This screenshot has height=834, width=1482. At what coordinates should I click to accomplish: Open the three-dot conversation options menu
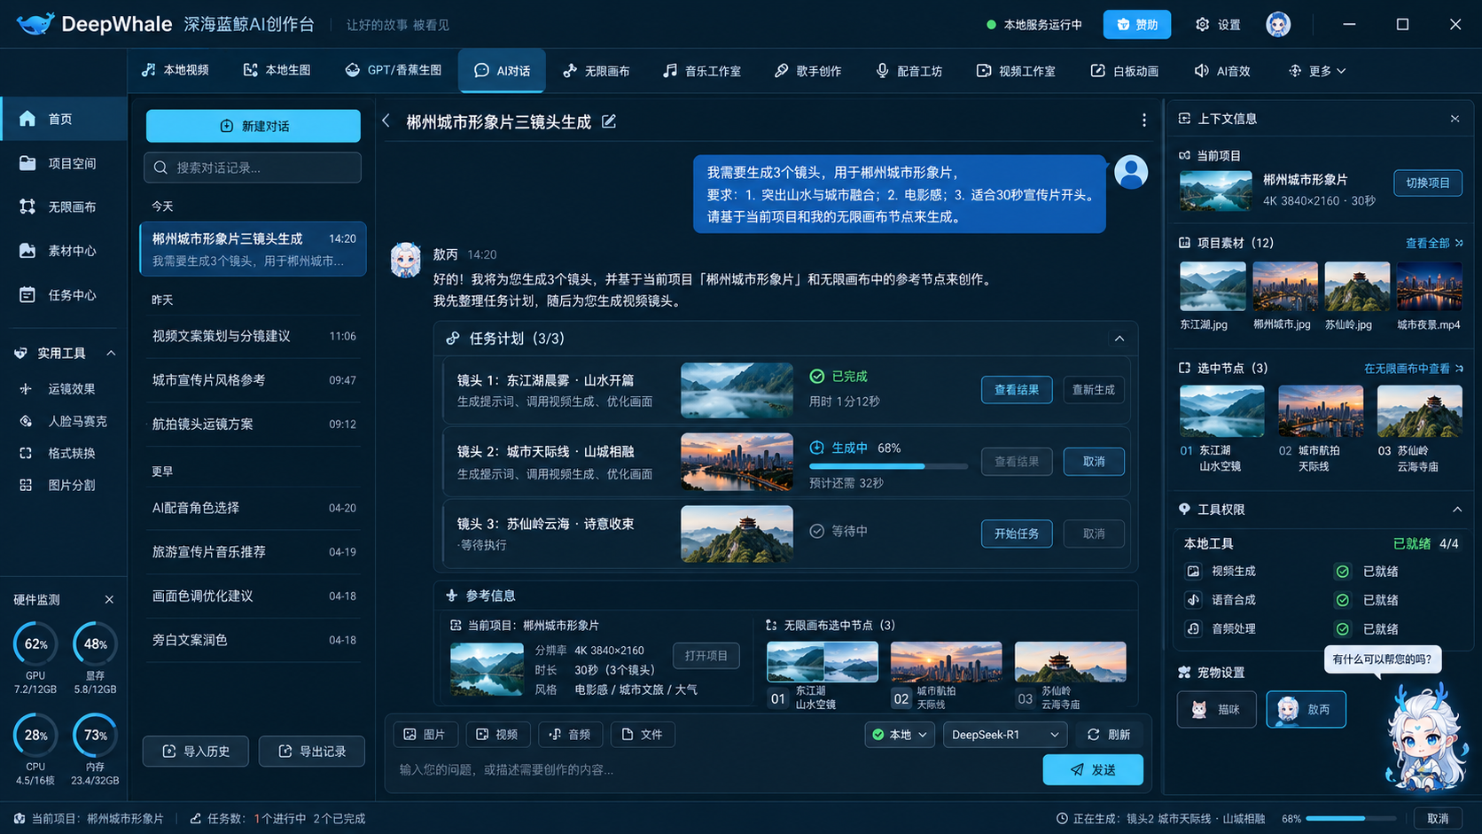(1144, 121)
